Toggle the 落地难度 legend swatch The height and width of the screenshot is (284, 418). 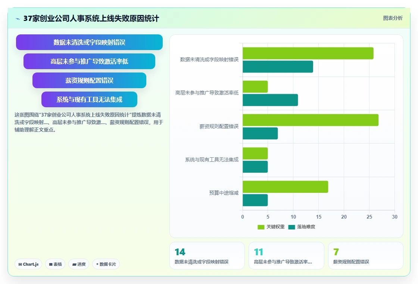click(x=291, y=227)
